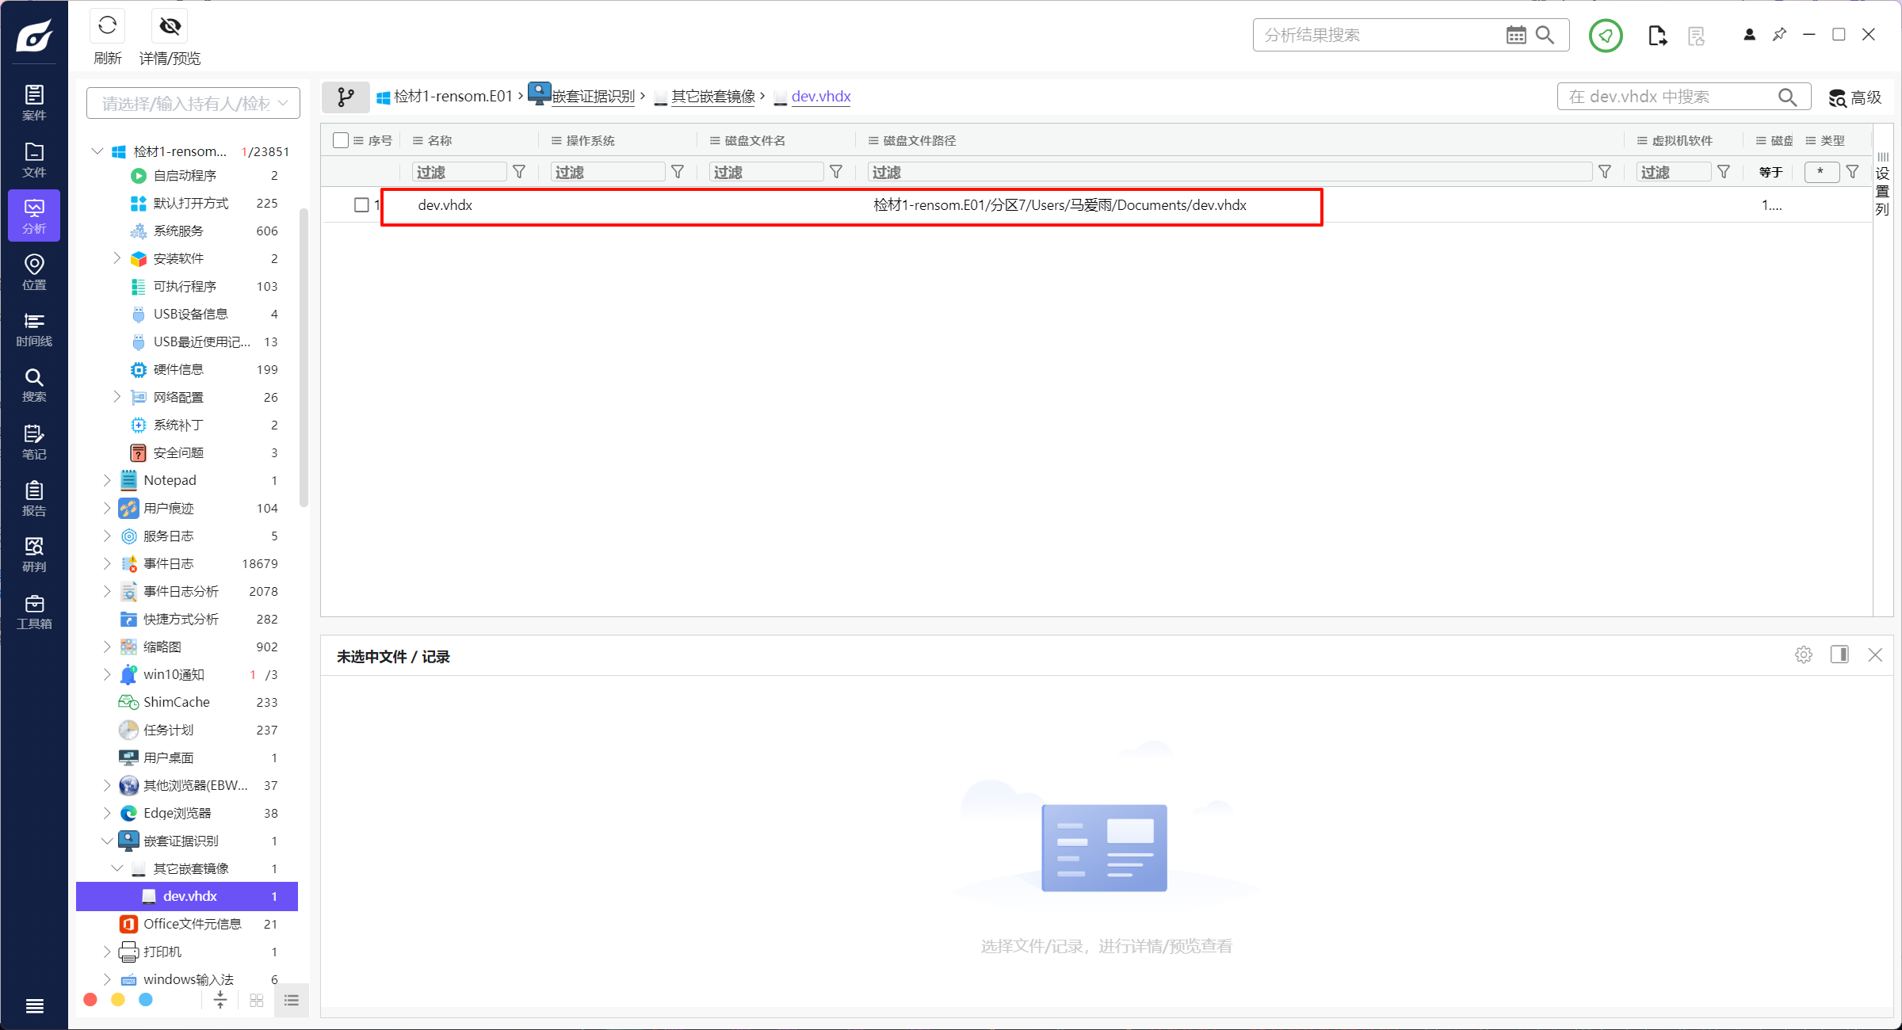Open the 持有人/检材 selection dropdown
1902x1030 pixels.
click(x=193, y=103)
